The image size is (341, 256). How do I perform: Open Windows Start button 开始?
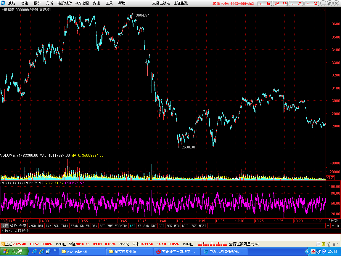[x=14, y=252]
